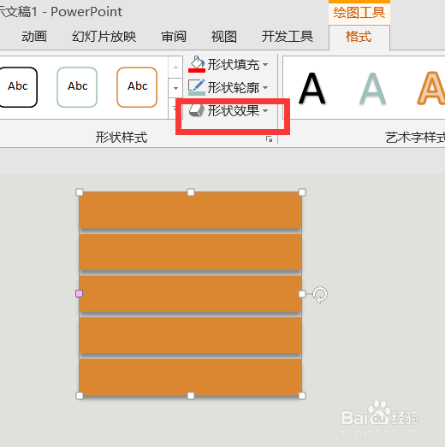The height and width of the screenshot is (447, 445).
Task: Click the bottom-middle sizing handle
Action: (191, 396)
